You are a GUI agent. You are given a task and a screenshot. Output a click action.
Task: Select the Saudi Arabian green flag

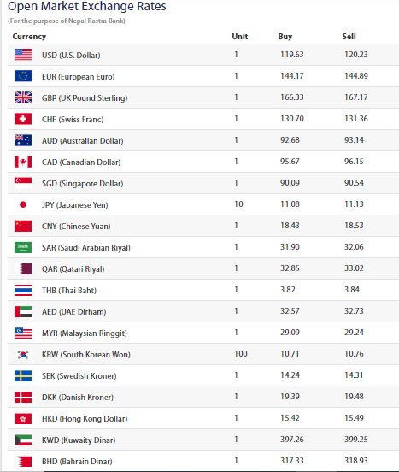tap(23, 247)
